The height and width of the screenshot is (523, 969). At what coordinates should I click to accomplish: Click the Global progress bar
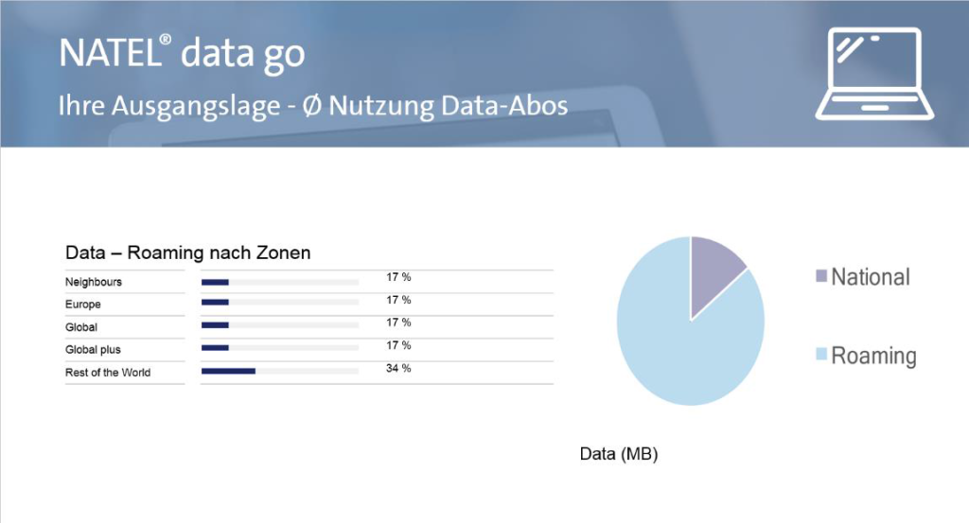(280, 325)
